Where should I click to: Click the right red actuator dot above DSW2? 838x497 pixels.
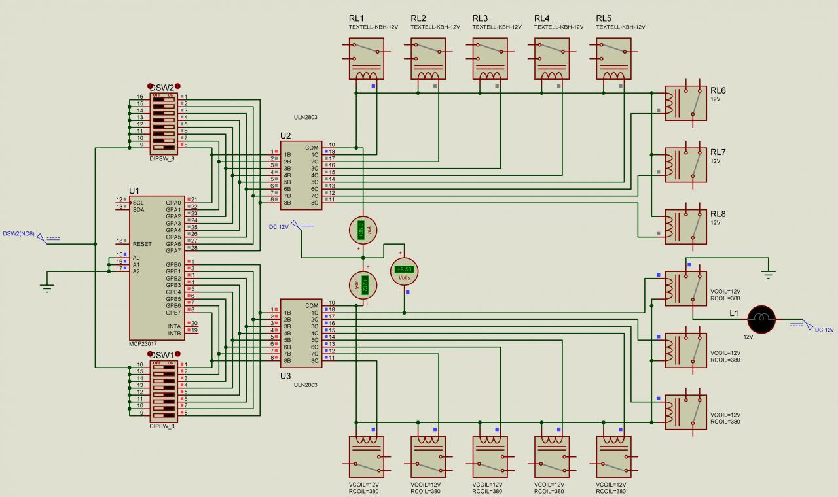tap(177, 86)
